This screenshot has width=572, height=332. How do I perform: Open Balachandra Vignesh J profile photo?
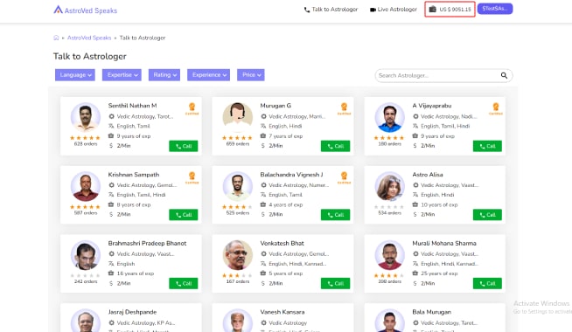pos(238,186)
